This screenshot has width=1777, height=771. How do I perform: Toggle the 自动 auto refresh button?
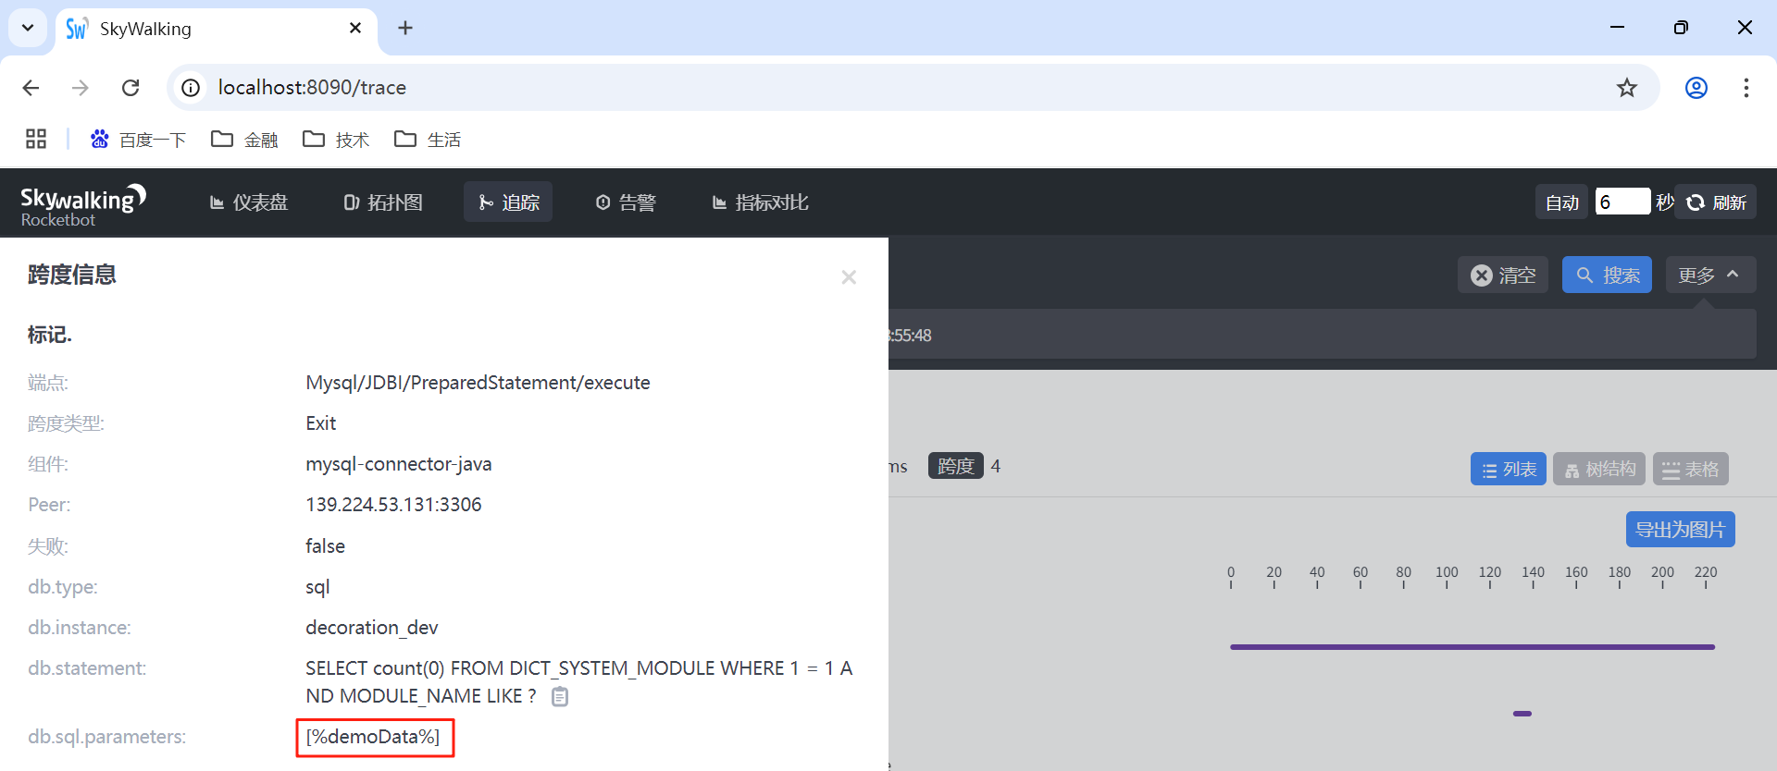1562,202
